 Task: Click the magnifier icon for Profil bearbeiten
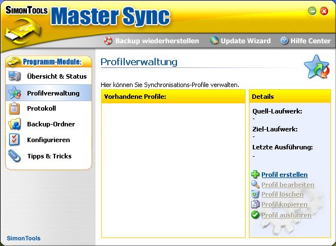255,184
